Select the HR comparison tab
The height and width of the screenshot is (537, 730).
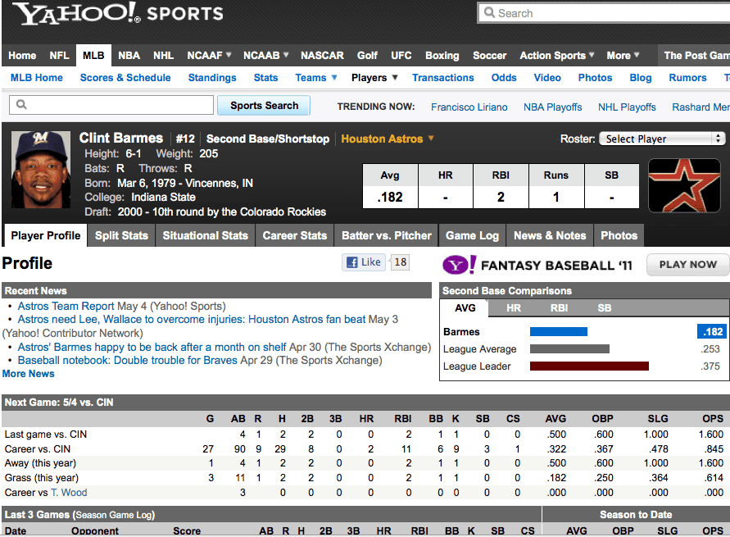(x=514, y=308)
